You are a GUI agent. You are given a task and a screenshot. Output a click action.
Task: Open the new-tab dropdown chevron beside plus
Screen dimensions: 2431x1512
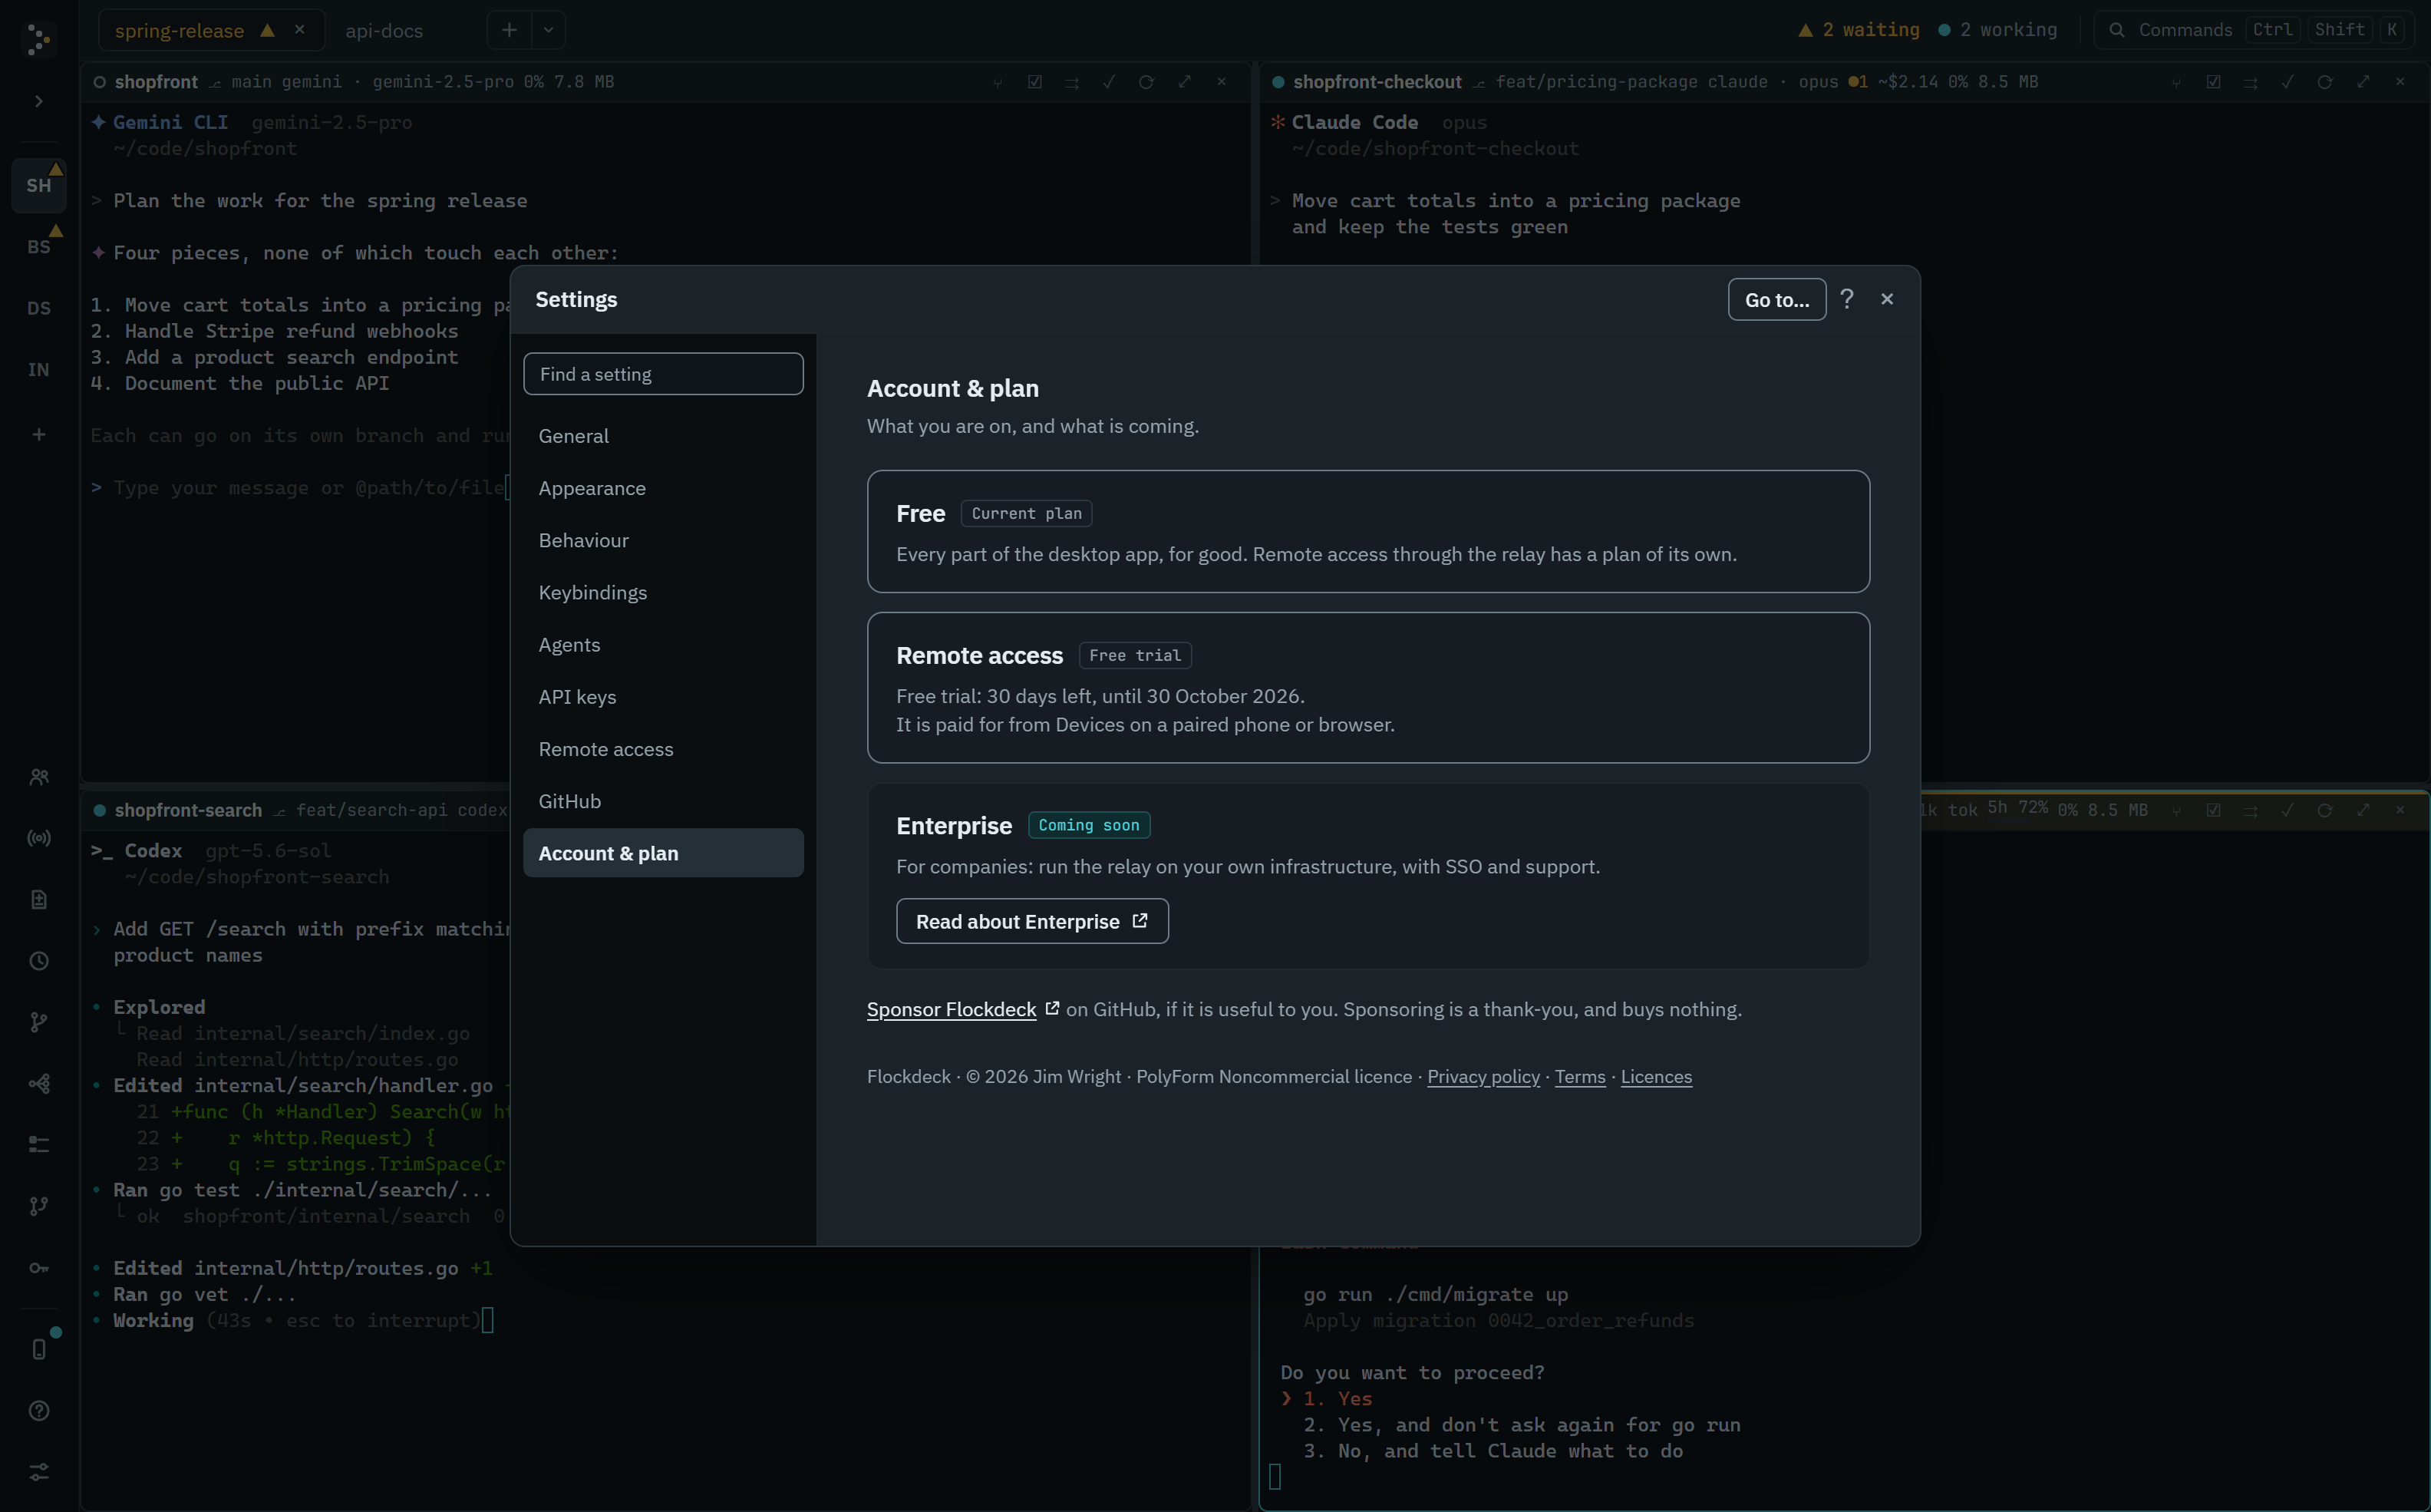548,30
